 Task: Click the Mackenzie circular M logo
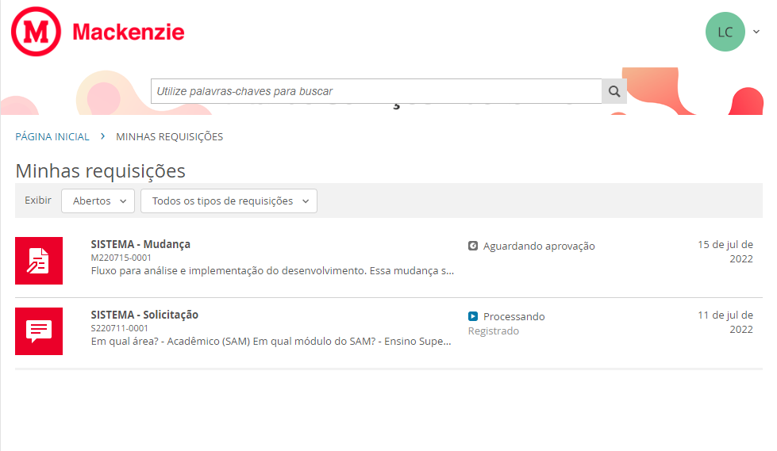[x=36, y=32]
